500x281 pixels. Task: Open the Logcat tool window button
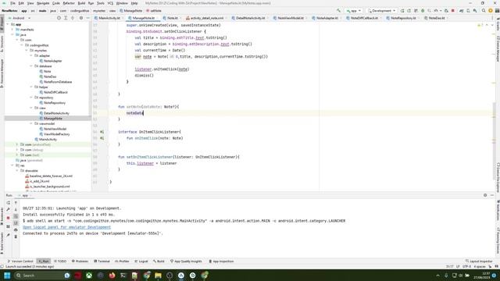(141, 261)
